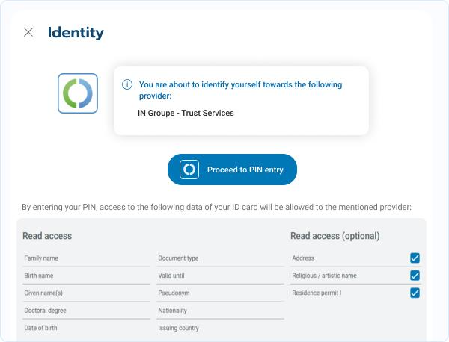Select the Nationality entry

click(173, 310)
